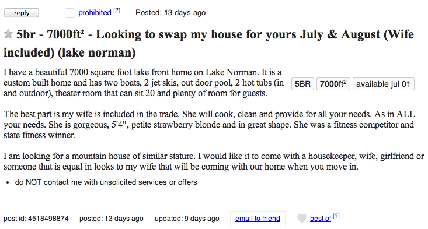Click the heart best-of icon
This screenshot has height=229, width=428.
click(302, 219)
